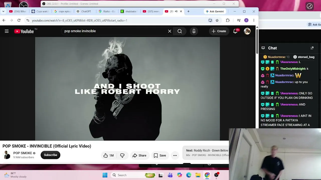Image resolution: width=321 pixels, height=180 pixels.
Task: Switch to the (335) every YouTube tab
Action: 151,11
